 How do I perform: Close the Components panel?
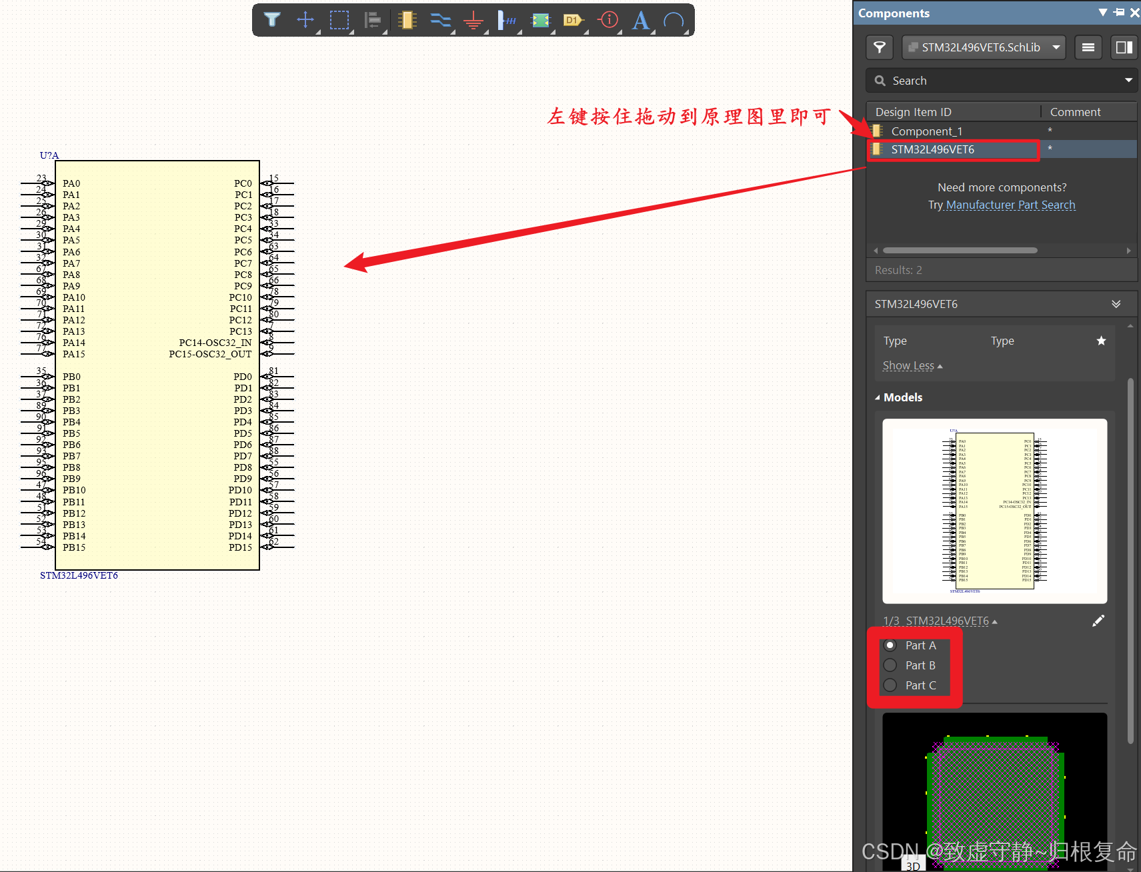(x=1134, y=13)
